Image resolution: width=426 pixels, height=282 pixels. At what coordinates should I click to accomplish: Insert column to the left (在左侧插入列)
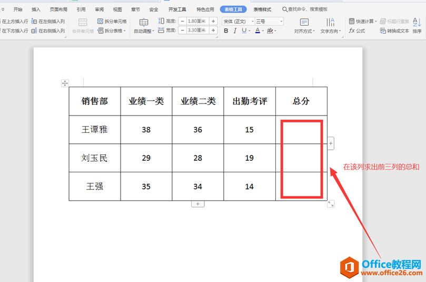coord(48,22)
